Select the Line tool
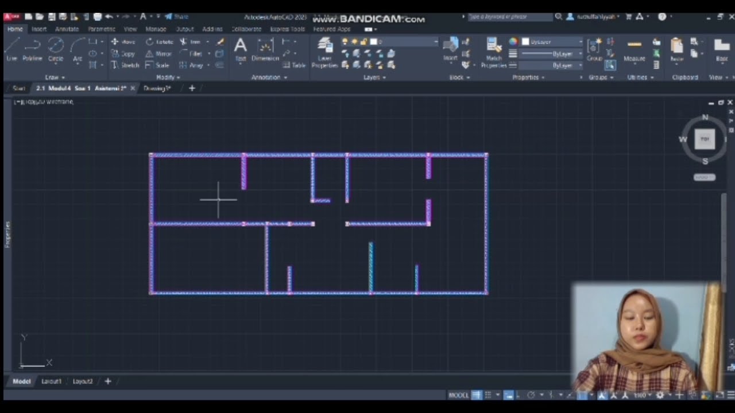The height and width of the screenshot is (413, 735). (11, 49)
